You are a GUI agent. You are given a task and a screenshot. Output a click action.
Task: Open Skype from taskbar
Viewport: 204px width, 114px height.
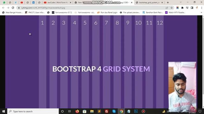pyautogui.click(x=114, y=111)
